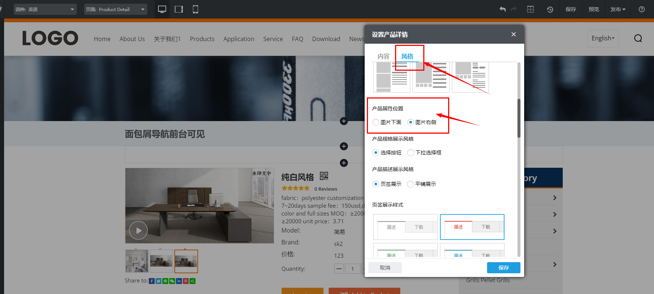Open the version history icon
Screen dimensions: 654x294
tap(550, 9)
